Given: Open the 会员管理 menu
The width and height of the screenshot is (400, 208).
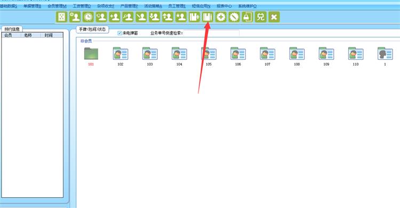Looking at the screenshot, I should pyautogui.click(x=57, y=6).
